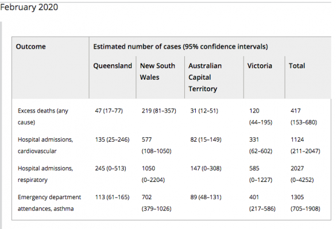Click Hospital admissions, cardiovascular row label
The image size is (336, 229).
(x=45, y=145)
